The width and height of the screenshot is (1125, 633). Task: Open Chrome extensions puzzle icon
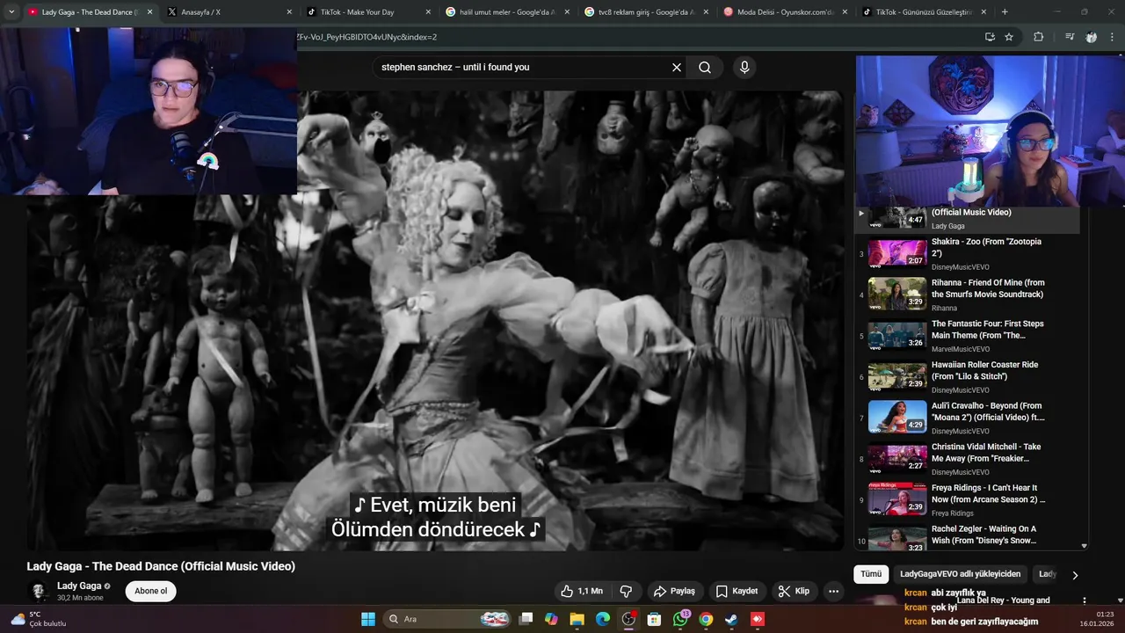pos(1039,37)
